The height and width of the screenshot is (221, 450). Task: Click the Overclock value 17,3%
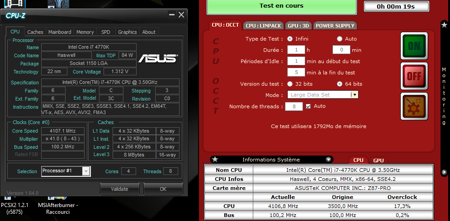point(402,206)
